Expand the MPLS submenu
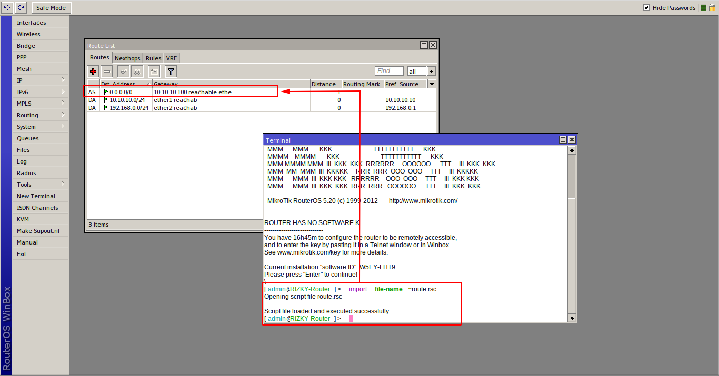The image size is (719, 376). click(x=41, y=104)
